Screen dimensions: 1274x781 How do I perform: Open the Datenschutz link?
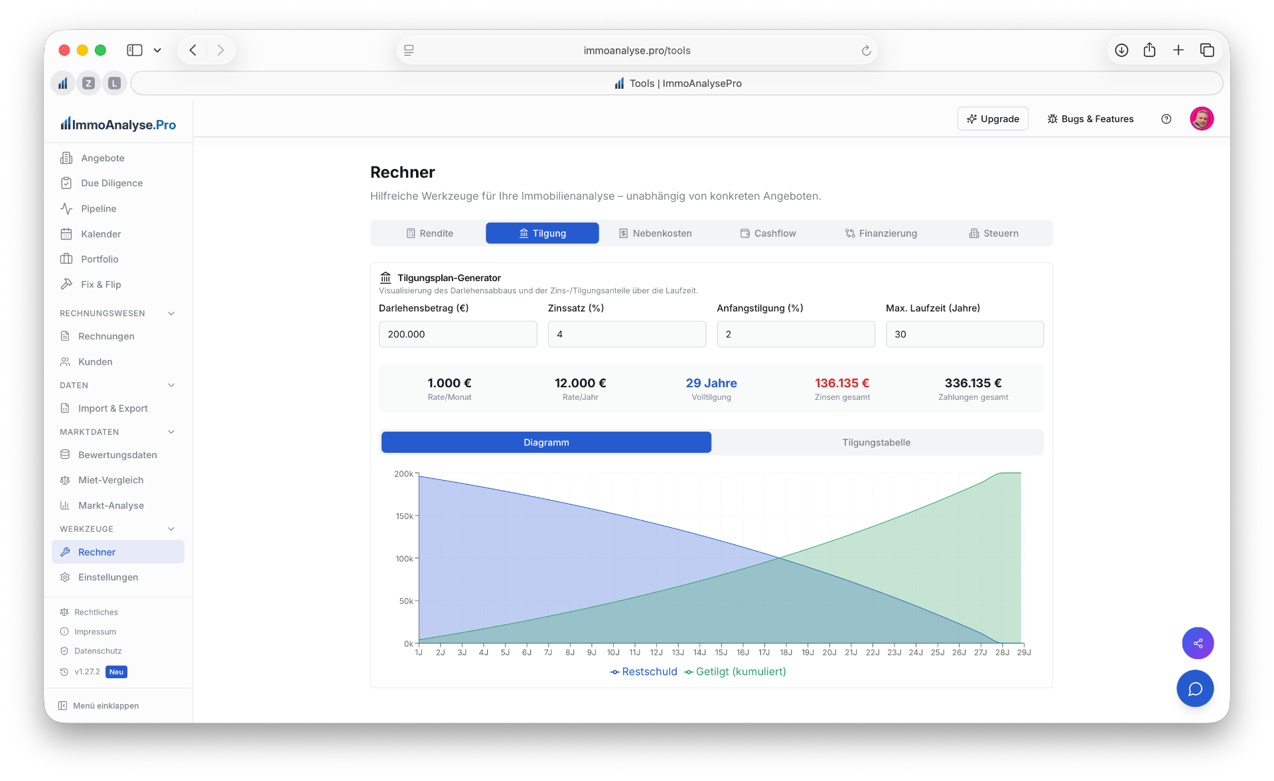(91, 651)
